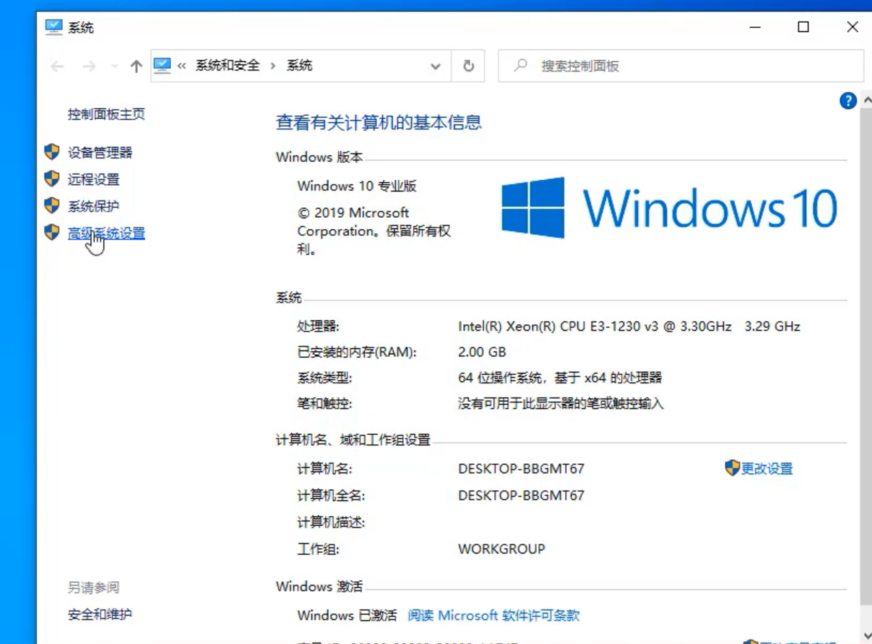Open 阅读 Microsoft 软件许可条款 link
This screenshot has width=872, height=644.
tap(494, 615)
